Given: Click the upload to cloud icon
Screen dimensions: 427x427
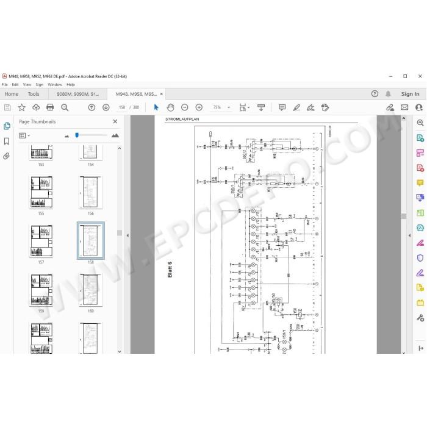Looking at the screenshot, I should 36,107.
